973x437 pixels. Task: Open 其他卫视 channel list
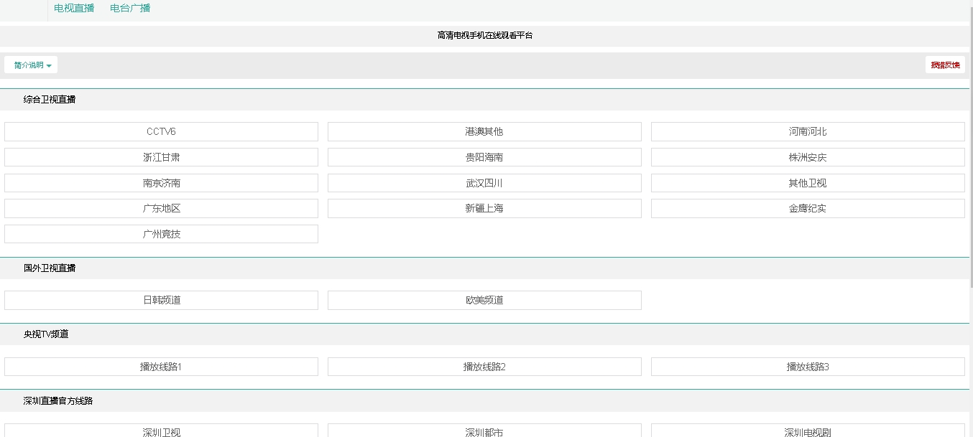808,184
